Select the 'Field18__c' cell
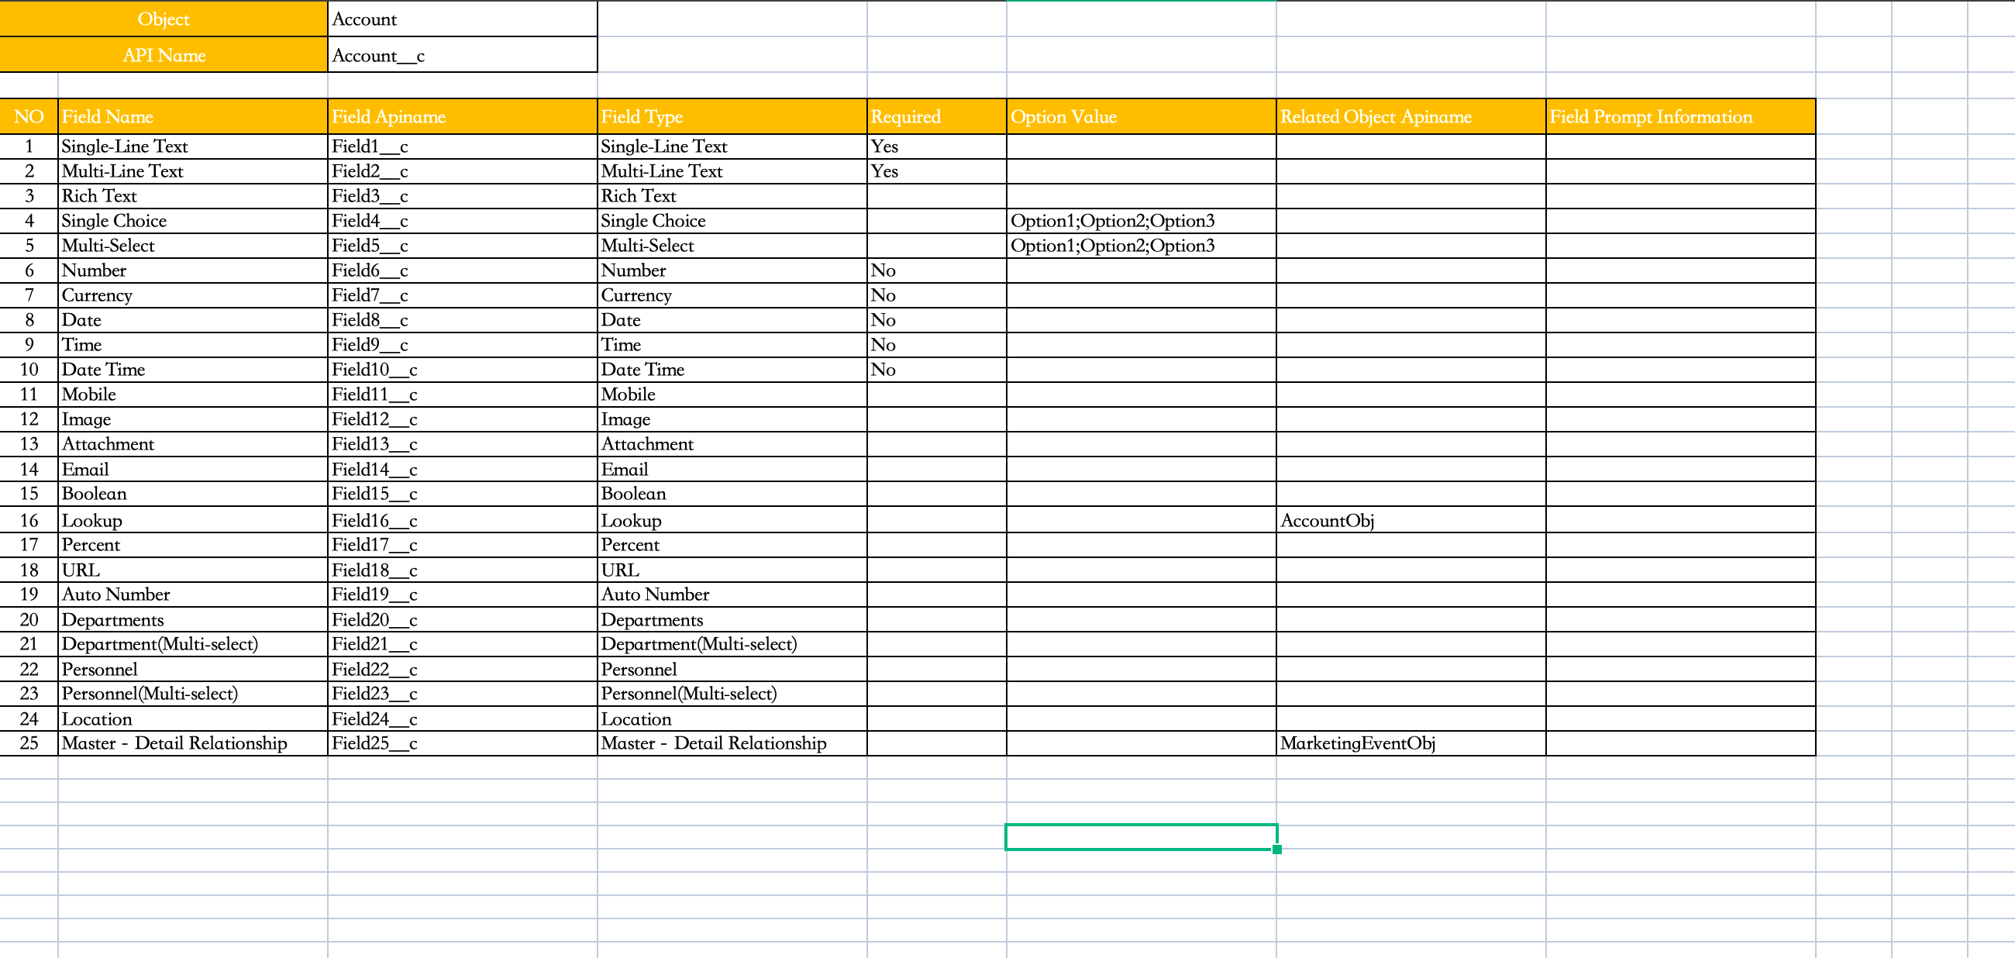This screenshot has height=958, width=2015. click(463, 570)
